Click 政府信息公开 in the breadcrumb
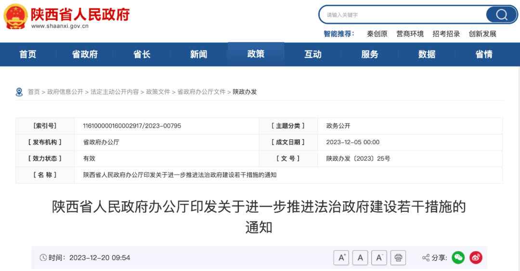The width and height of the screenshot is (520, 271). [x=65, y=92]
